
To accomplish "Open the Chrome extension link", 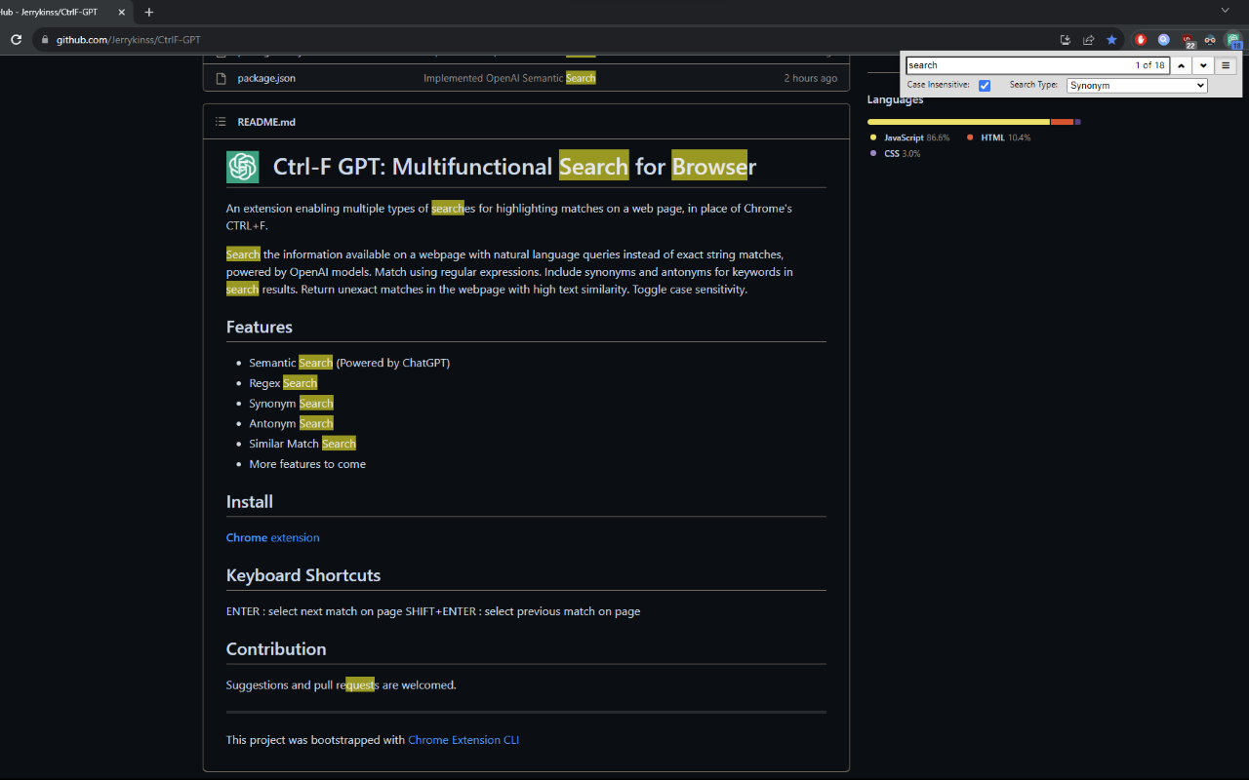I will click(x=272, y=537).
